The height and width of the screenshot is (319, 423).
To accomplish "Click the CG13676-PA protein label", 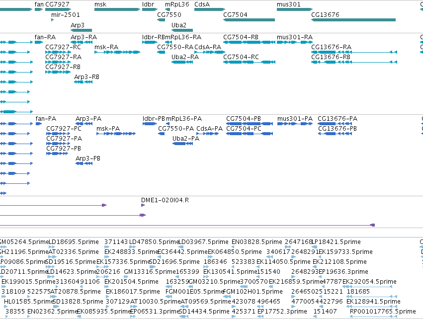I will [x=338, y=119].
